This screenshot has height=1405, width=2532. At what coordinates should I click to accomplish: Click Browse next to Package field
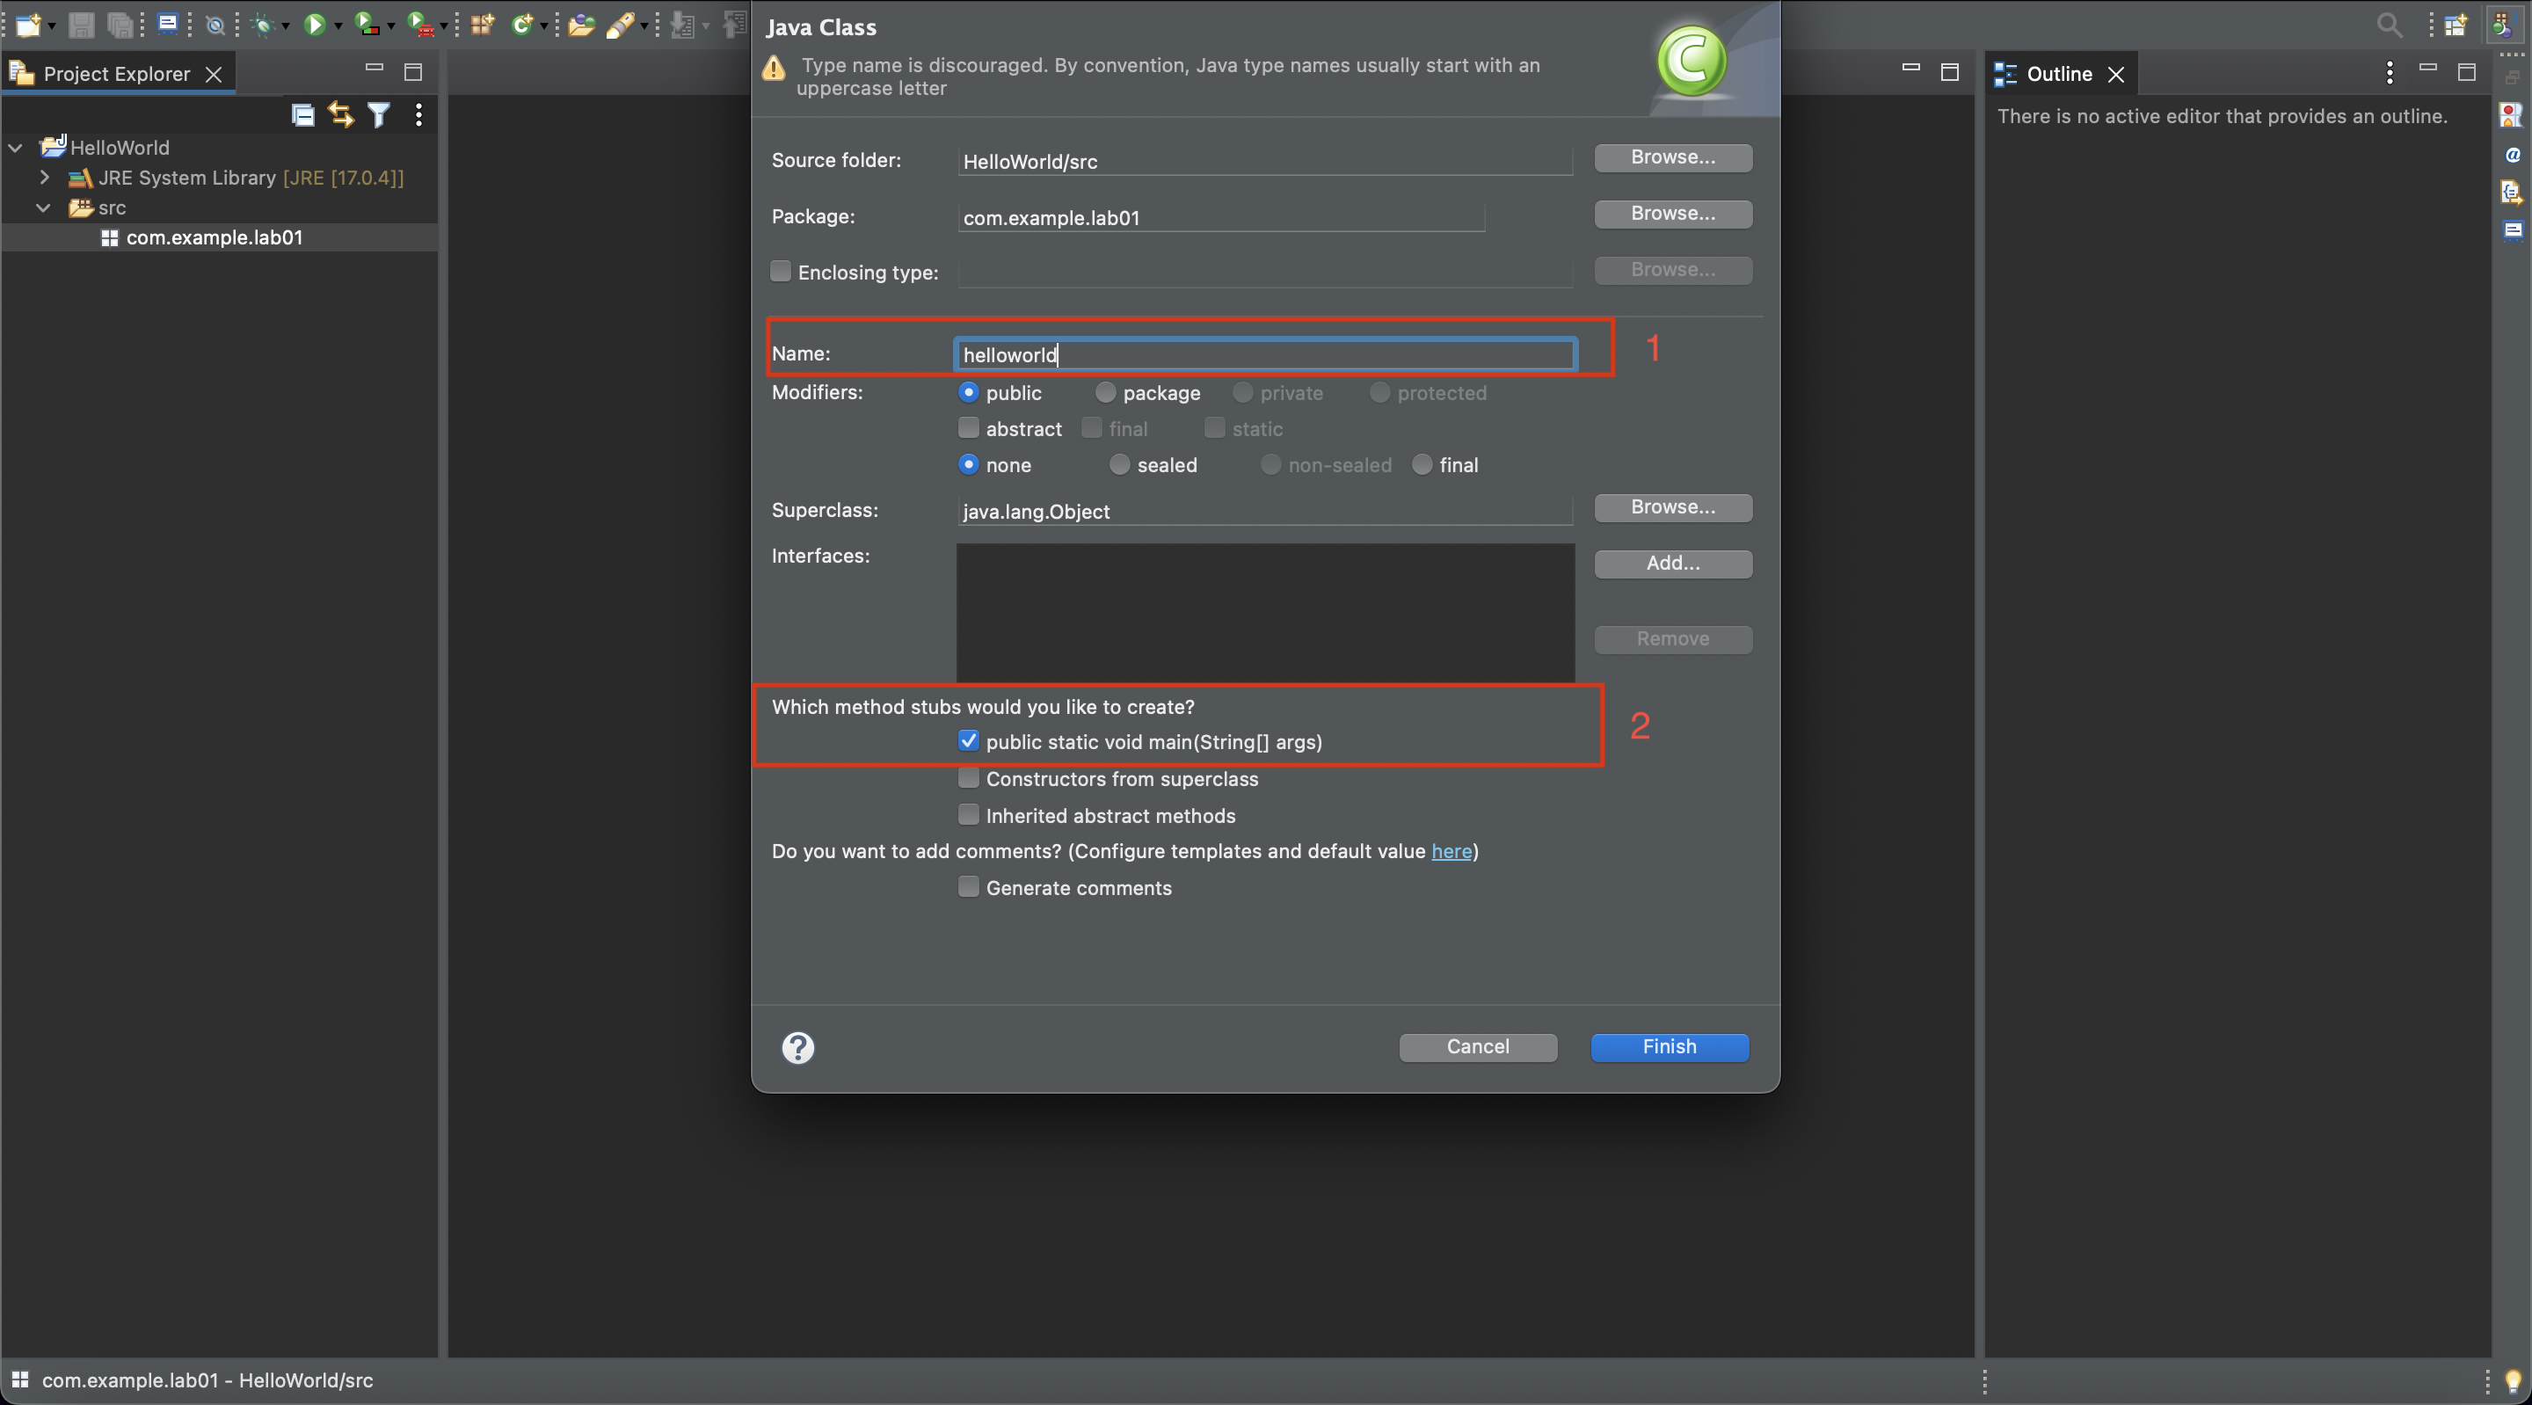coord(1673,214)
